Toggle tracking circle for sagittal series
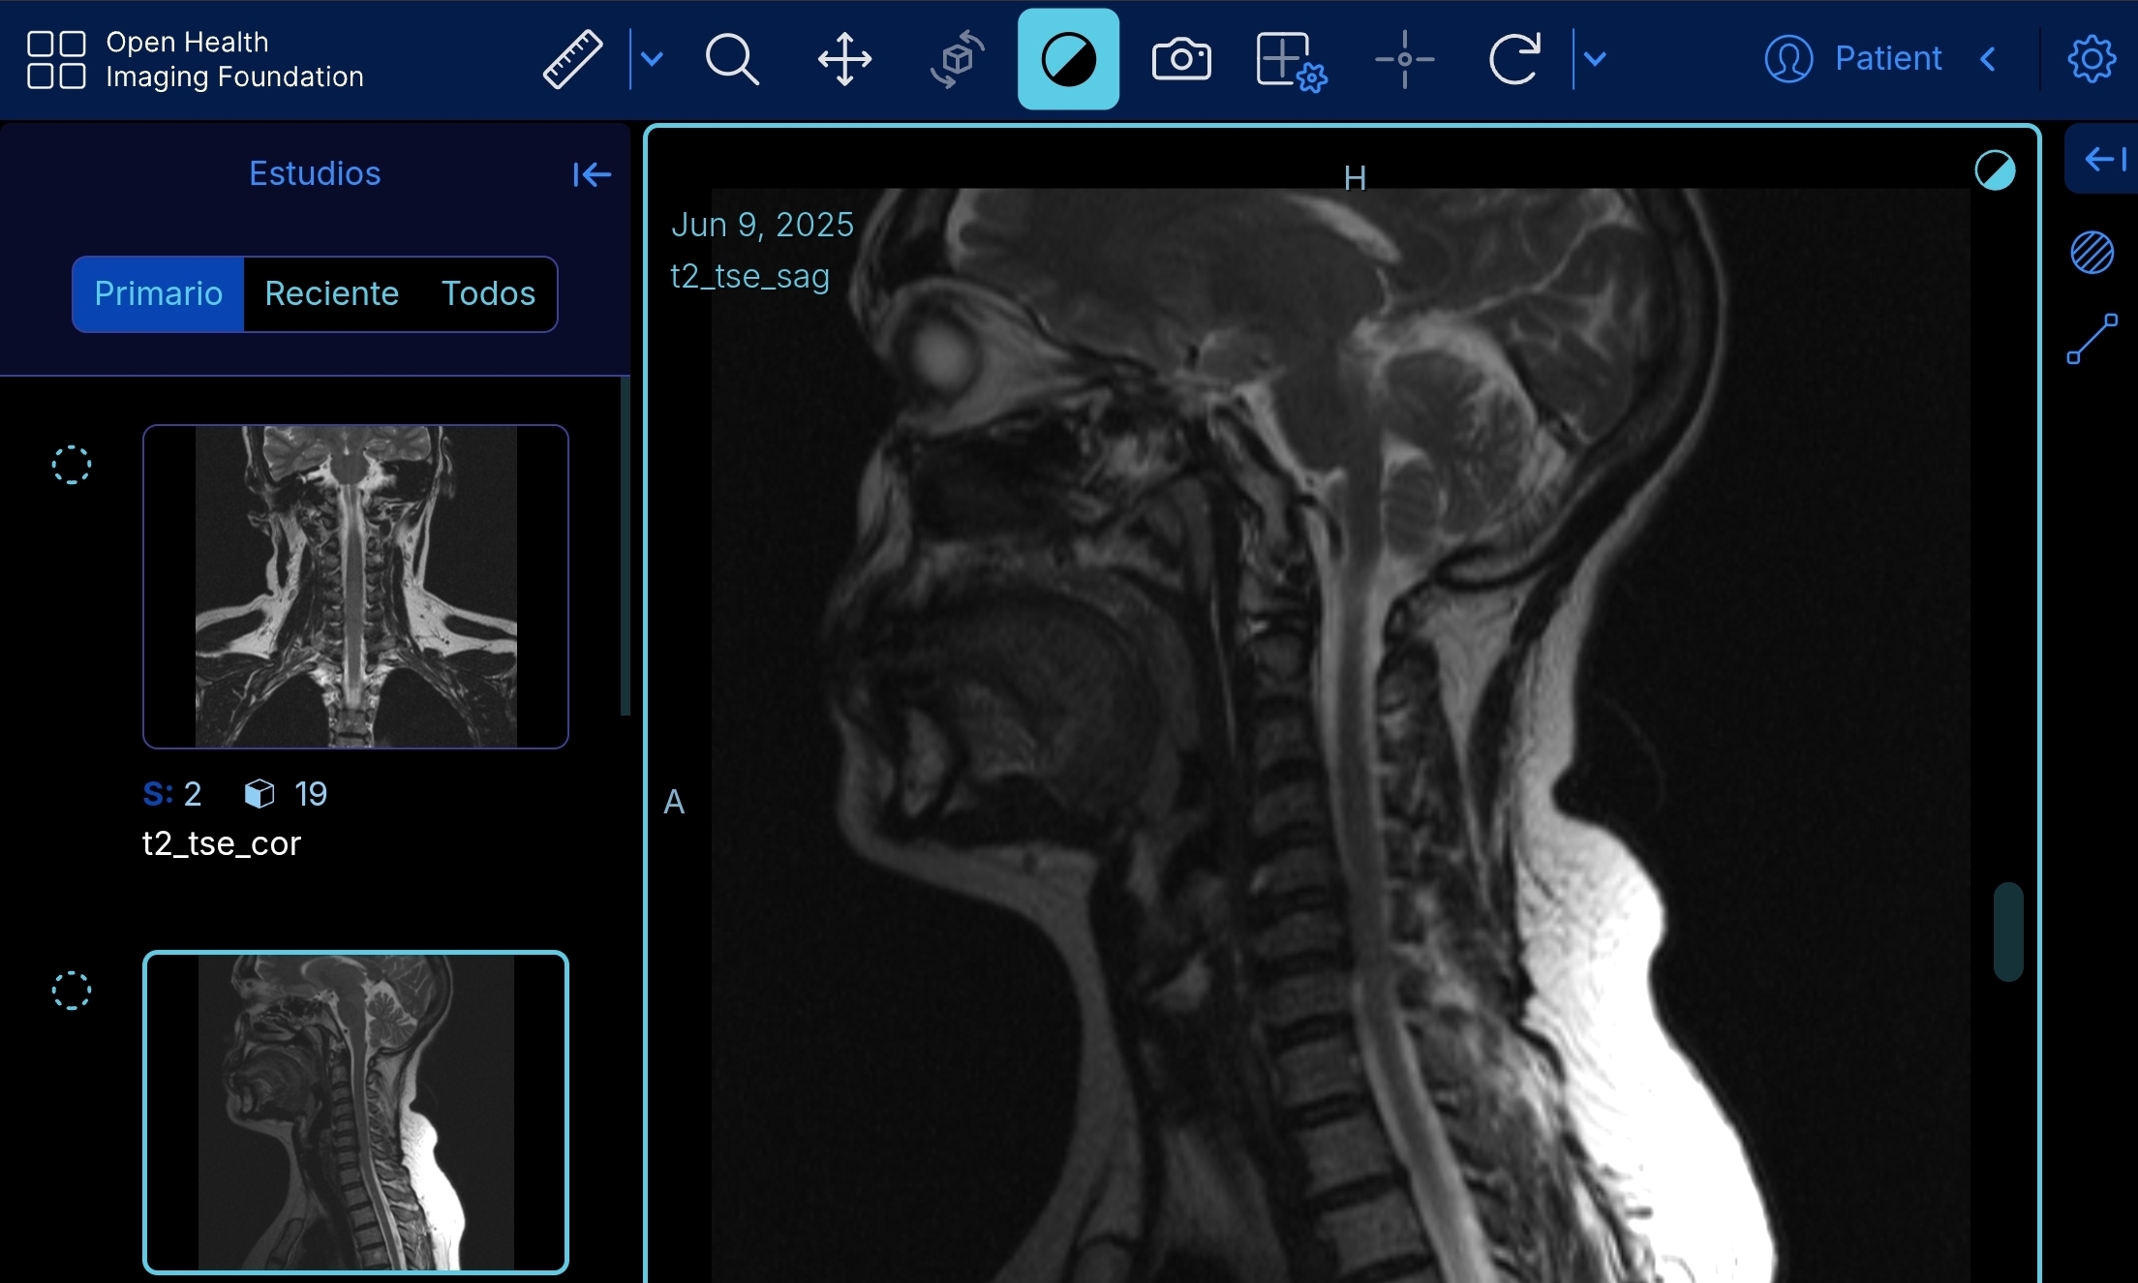This screenshot has height=1283, width=2138. tap(72, 991)
